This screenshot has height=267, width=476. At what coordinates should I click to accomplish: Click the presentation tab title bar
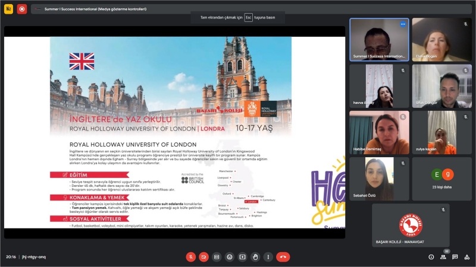point(251,9)
